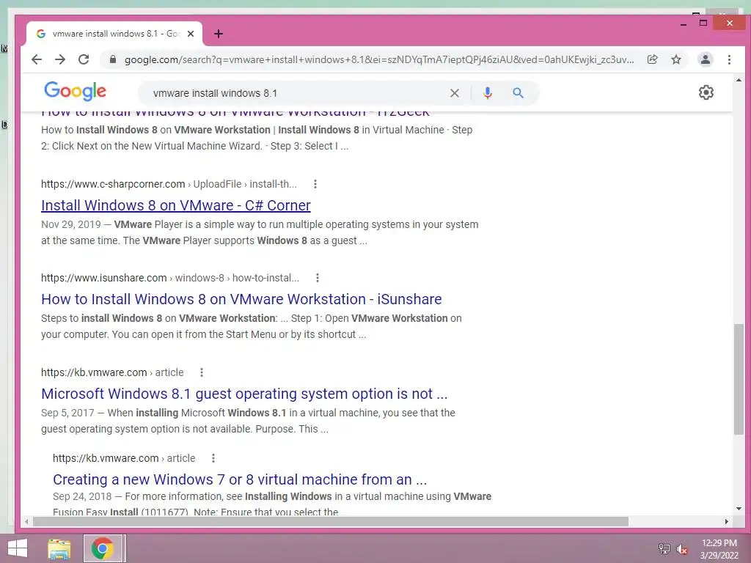Open Microsoft Windows 8.1 guest operating system link
Screen dimensions: 751x563
(x=244, y=394)
